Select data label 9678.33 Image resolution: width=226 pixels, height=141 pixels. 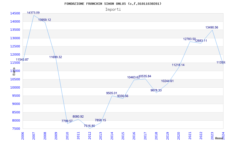(156, 91)
